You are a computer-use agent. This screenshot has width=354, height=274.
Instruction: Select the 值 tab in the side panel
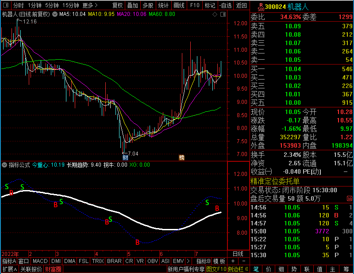click(319, 269)
